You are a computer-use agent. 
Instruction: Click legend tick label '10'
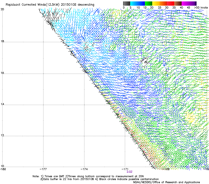click(x=138, y=8)
